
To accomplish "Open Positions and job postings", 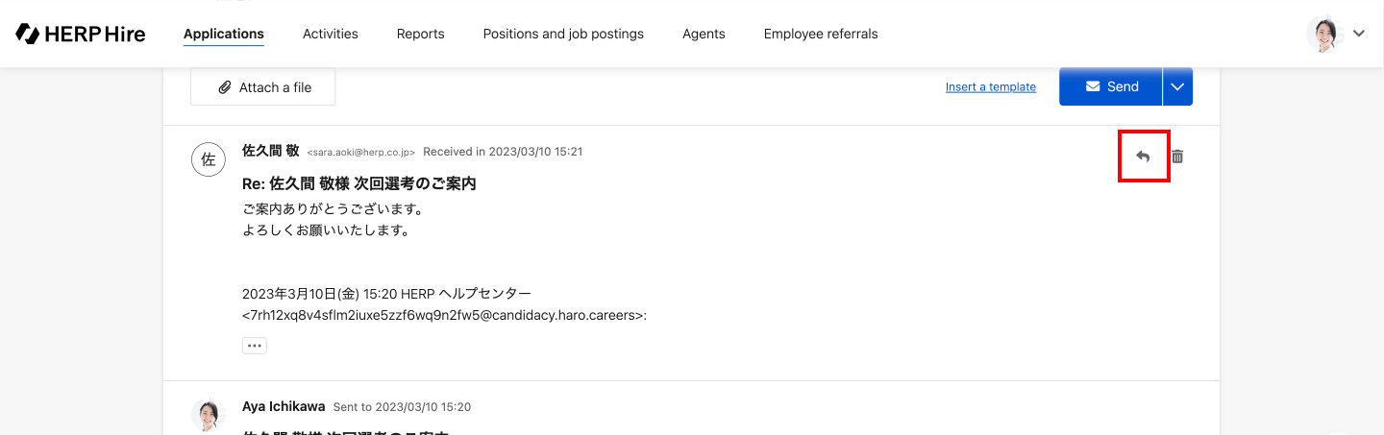I will [563, 34].
